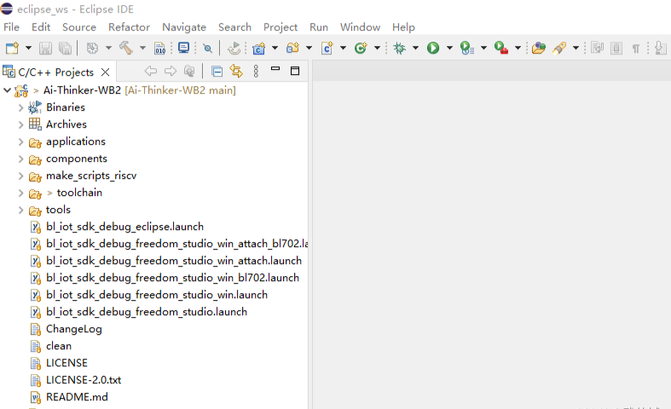
Task: Open the Project menu
Action: [281, 27]
